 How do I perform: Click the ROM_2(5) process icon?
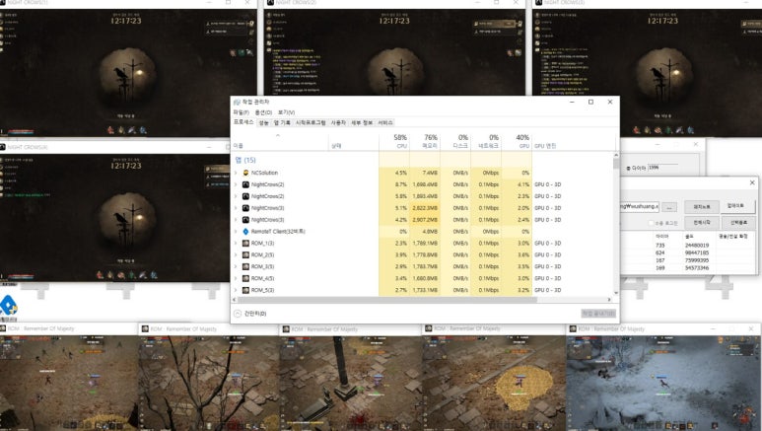click(x=245, y=254)
